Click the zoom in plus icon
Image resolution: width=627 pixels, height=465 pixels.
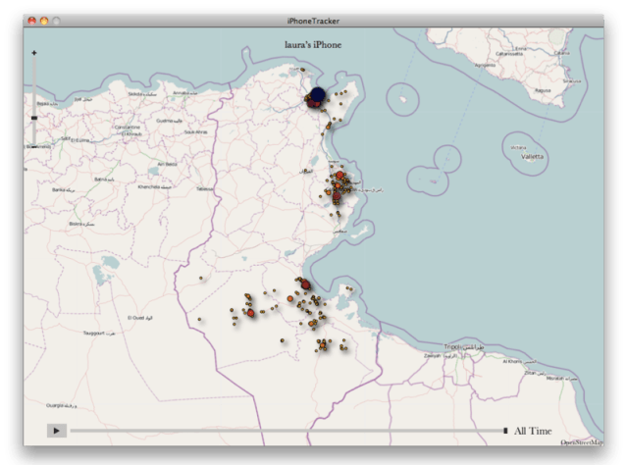coord(34,52)
